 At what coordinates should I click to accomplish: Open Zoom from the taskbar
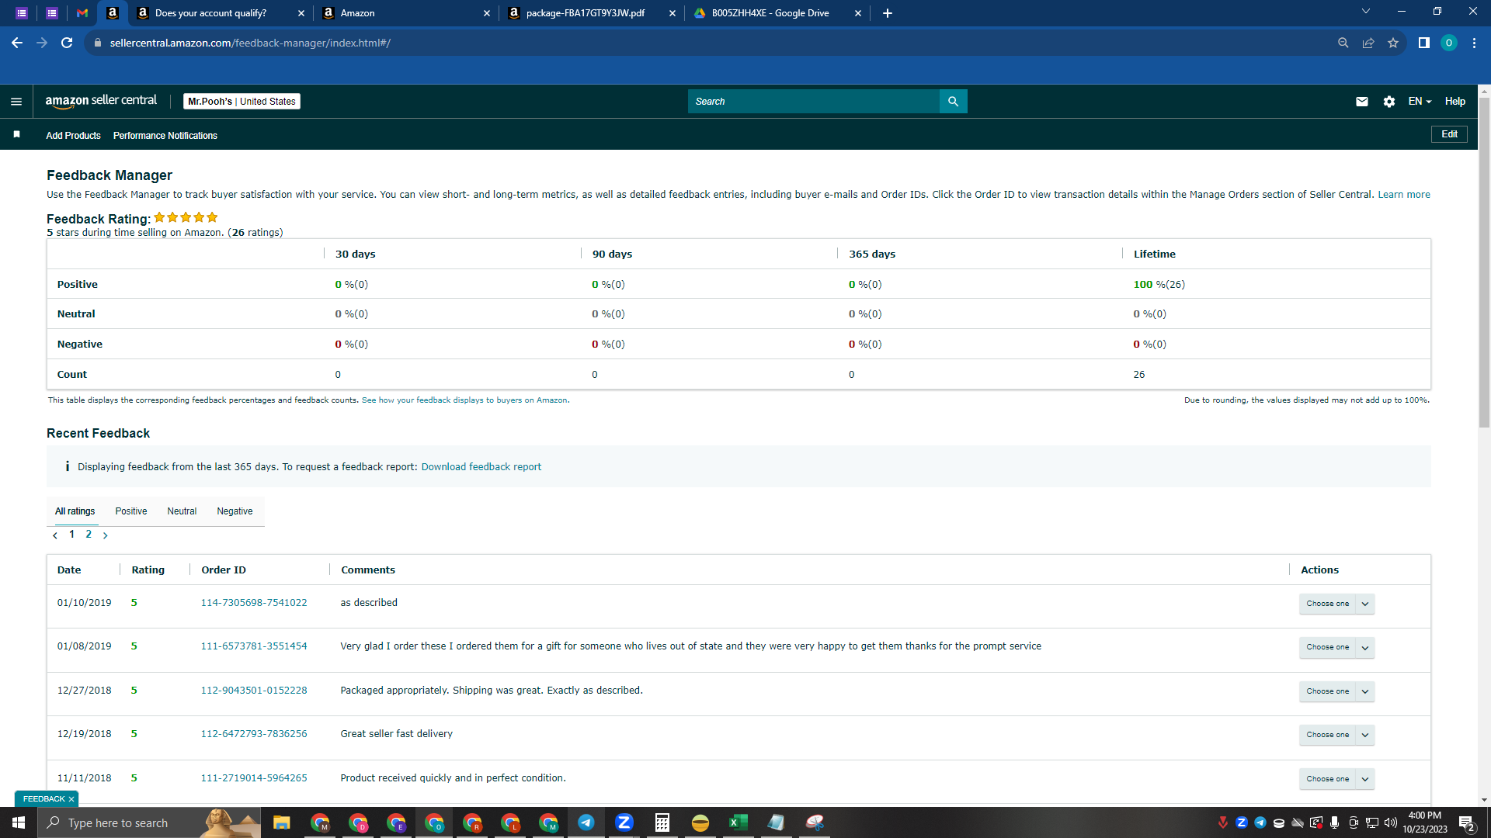click(x=624, y=822)
